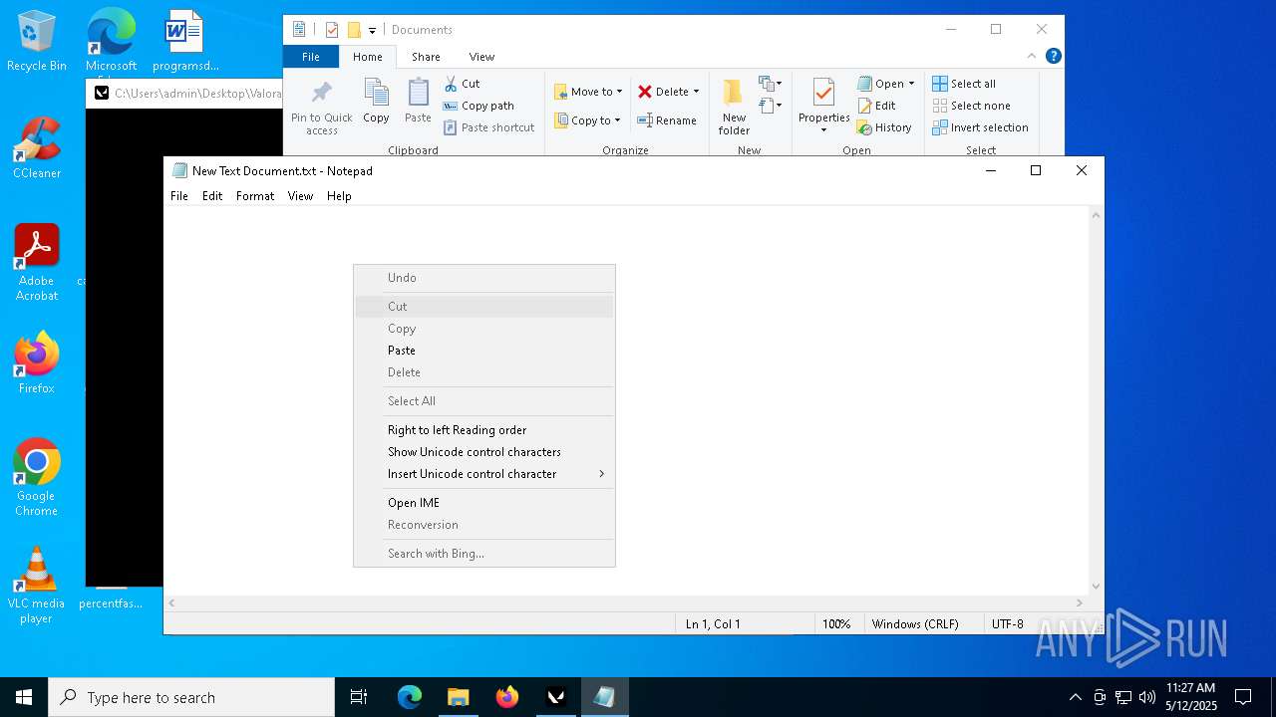Click Copy path in the ribbon
This screenshot has width=1276, height=717.
pos(478,106)
